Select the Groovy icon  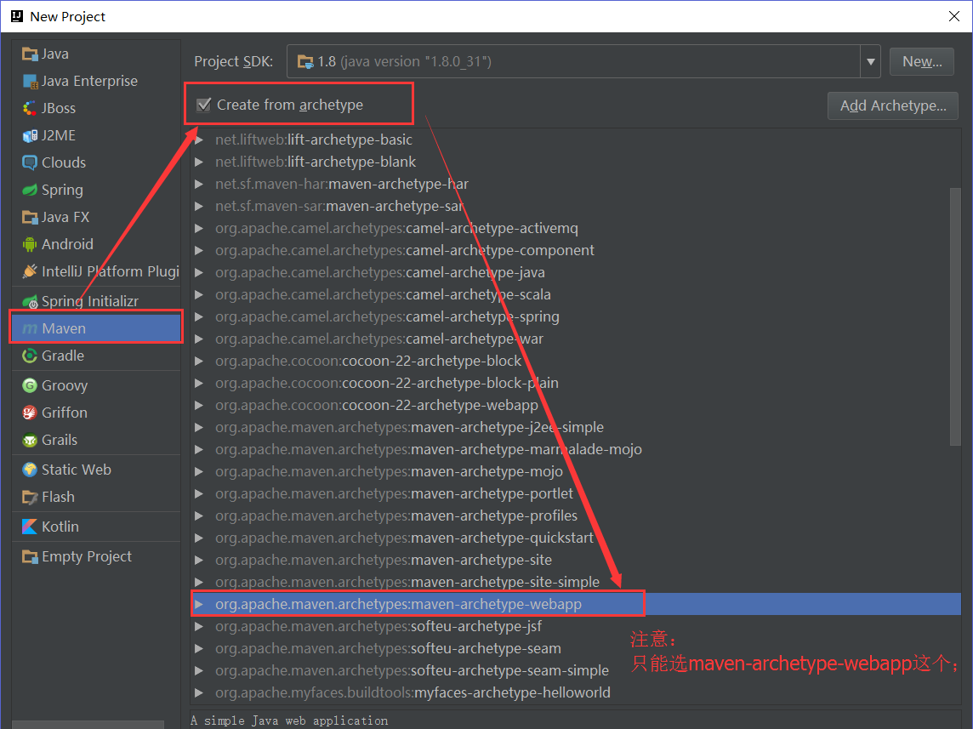(x=30, y=386)
